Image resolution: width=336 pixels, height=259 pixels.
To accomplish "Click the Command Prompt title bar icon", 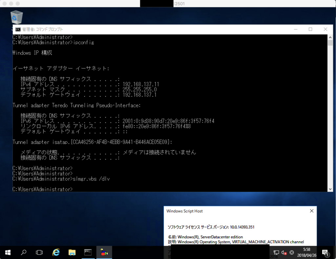I will pos(18,29).
